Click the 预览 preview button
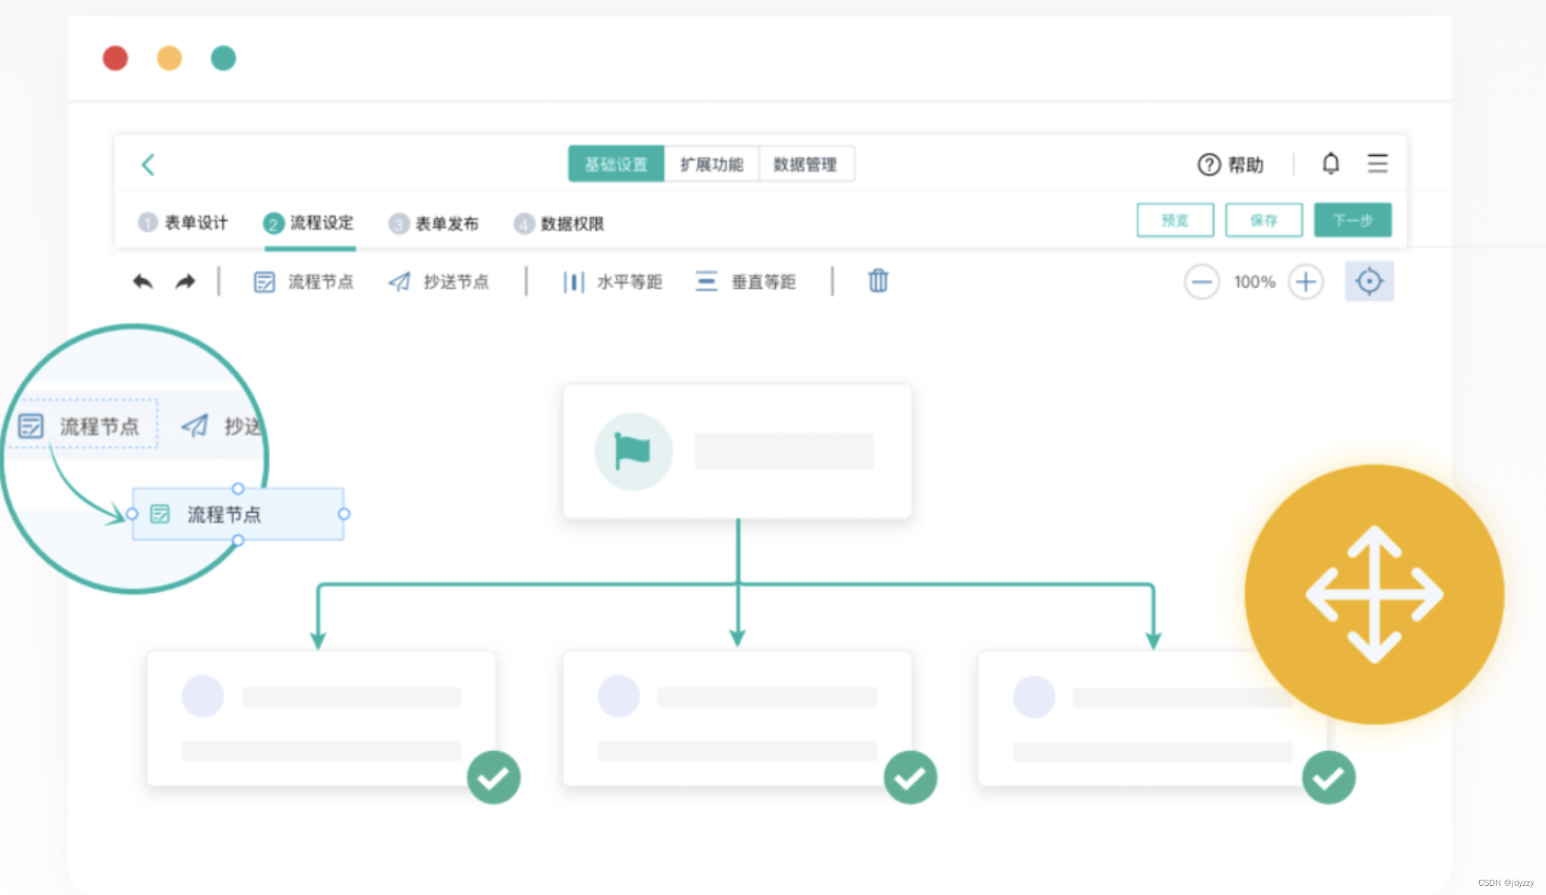1546x895 pixels. point(1175,221)
